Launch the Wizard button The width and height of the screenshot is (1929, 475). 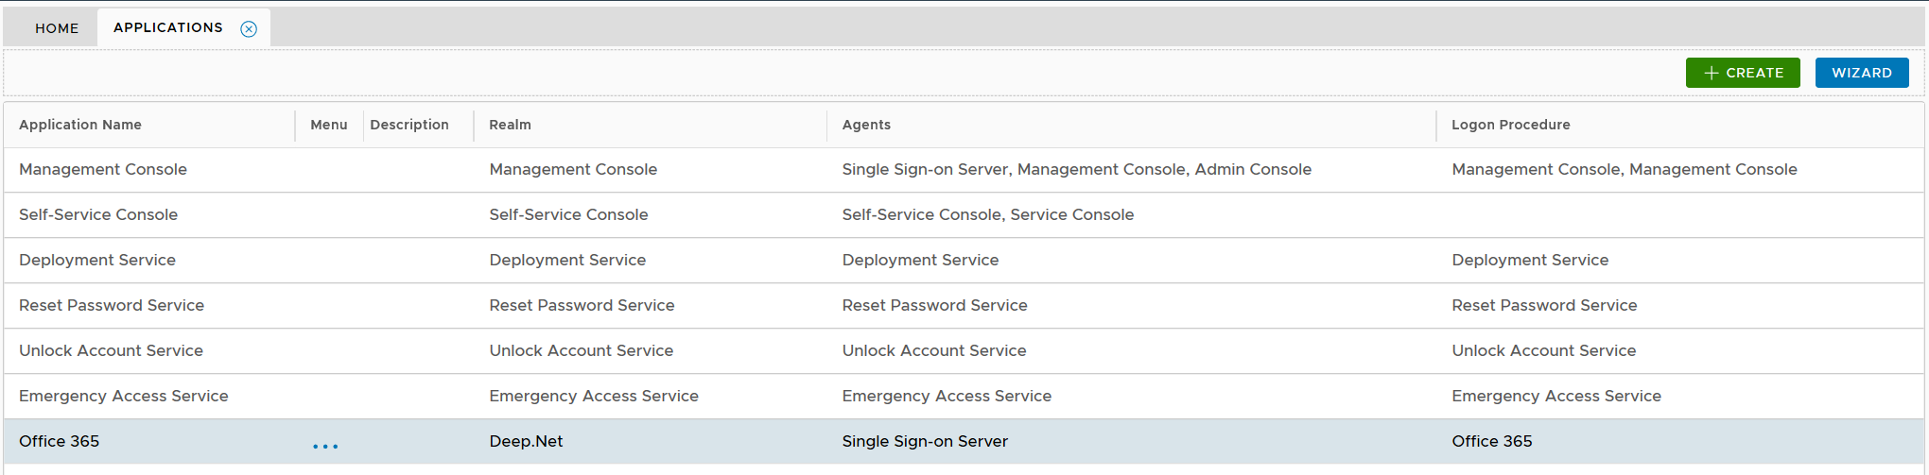pos(1861,73)
